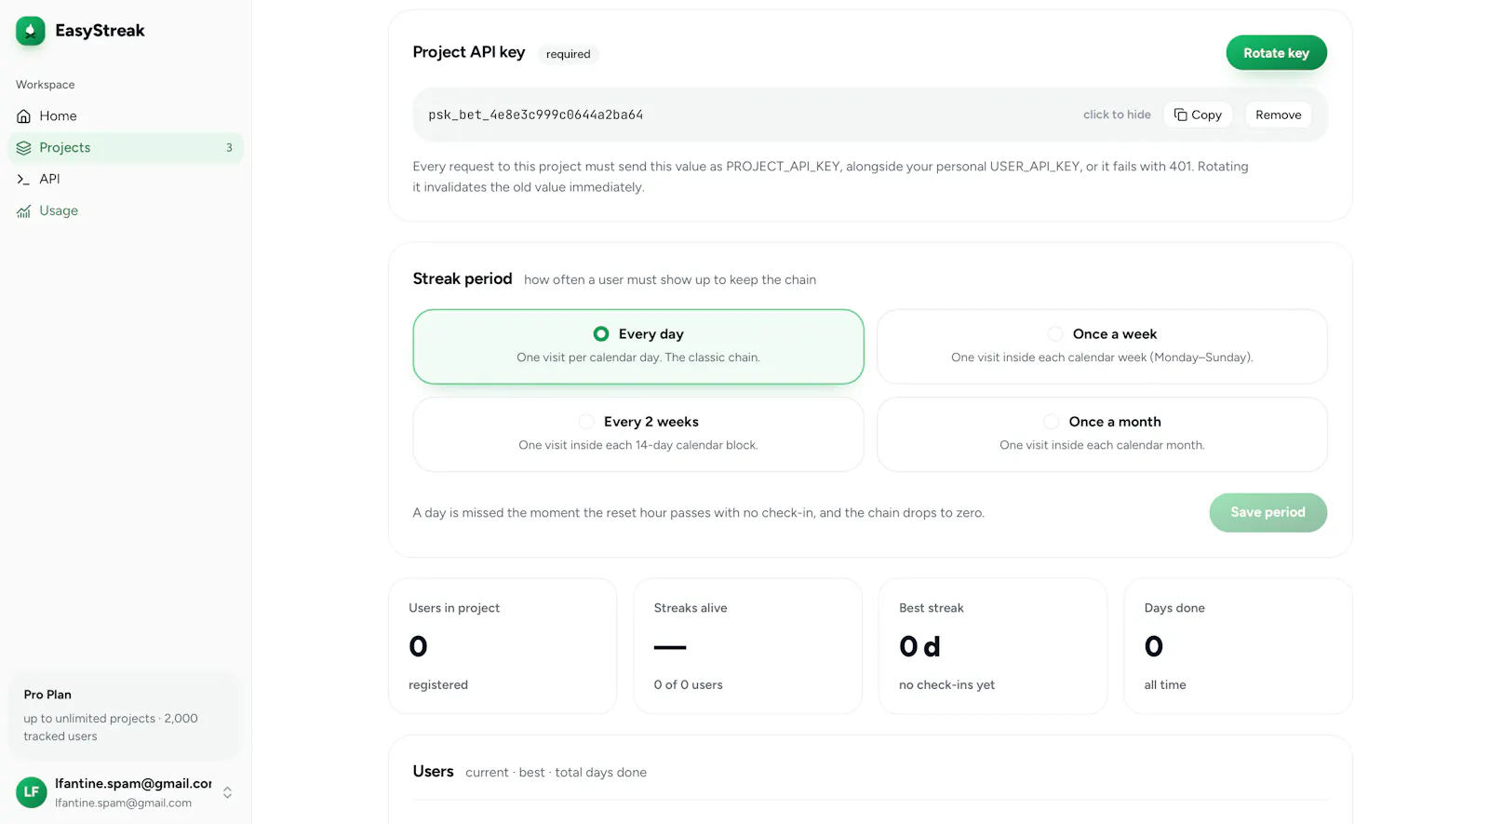Choose the Once a month radio option
This screenshot has width=1489, height=824.
pos(1051,422)
